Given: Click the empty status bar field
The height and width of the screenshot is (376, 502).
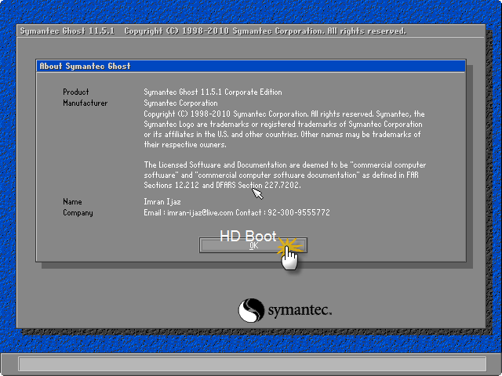Looking at the screenshot, I should click(x=253, y=363).
